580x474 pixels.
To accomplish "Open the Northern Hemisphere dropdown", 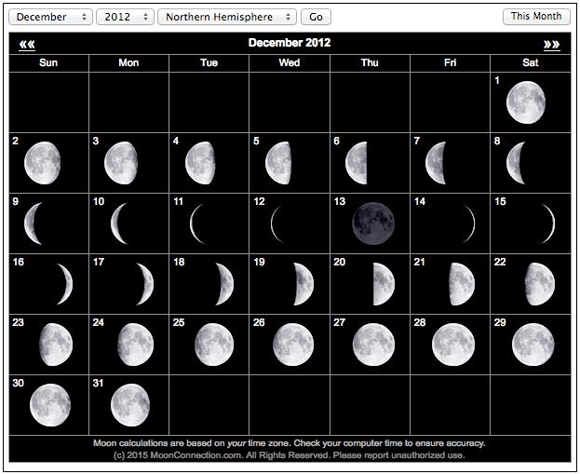I will 227,17.
